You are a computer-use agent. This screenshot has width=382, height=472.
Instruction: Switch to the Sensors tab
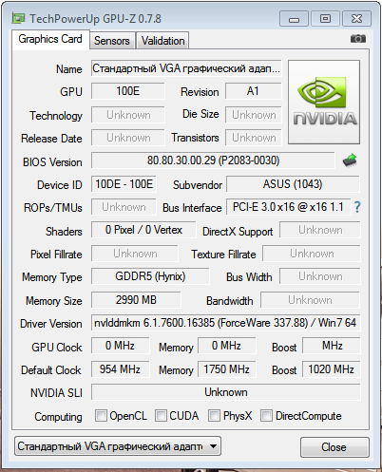coord(112,41)
